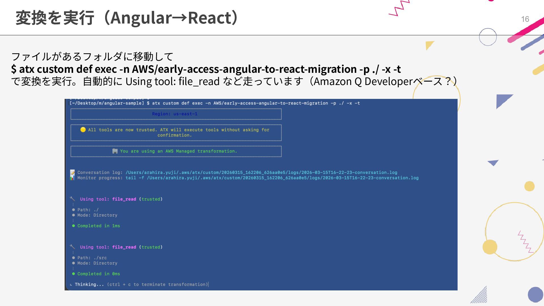544x306 pixels.
Task: Click the AWS Managed transformation notice box
Action: pyautogui.click(x=176, y=151)
